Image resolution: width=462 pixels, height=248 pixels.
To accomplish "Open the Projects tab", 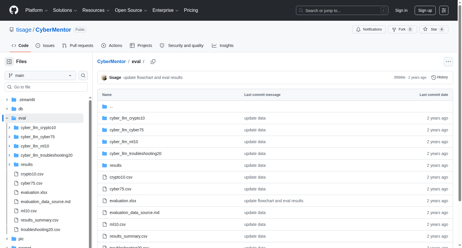I will coord(141,46).
